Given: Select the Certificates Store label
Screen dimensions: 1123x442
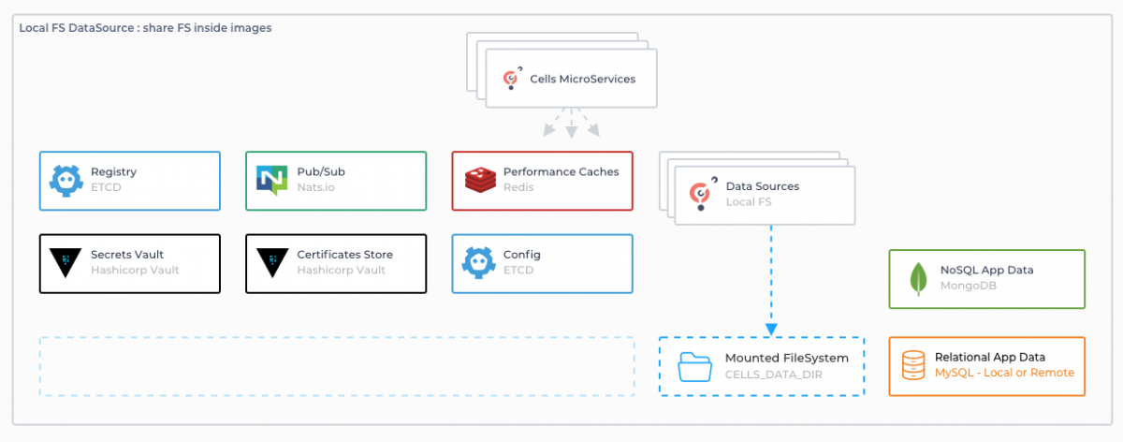Looking at the screenshot, I should tap(345, 255).
